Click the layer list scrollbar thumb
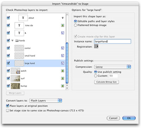 pyautogui.click(x=67, y=63)
